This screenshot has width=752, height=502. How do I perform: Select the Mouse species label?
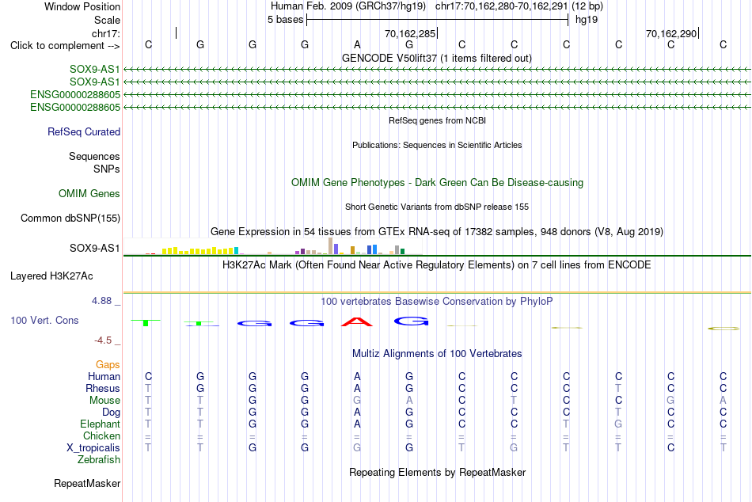point(104,401)
